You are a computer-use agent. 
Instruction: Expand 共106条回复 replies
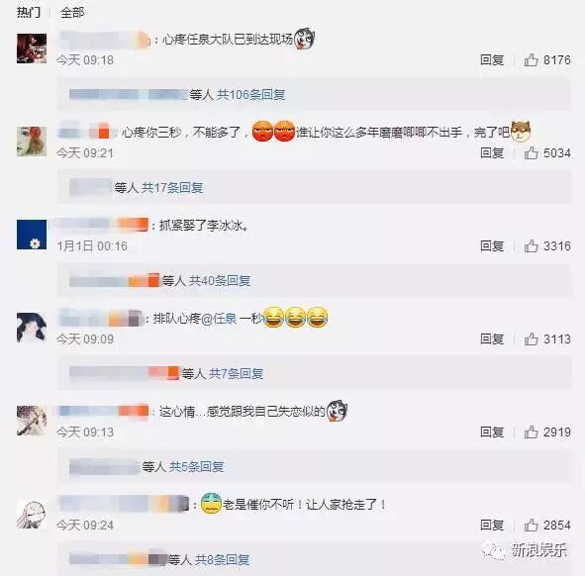(x=251, y=95)
